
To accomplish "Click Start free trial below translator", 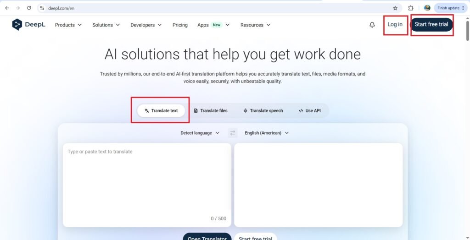I will [256, 236].
